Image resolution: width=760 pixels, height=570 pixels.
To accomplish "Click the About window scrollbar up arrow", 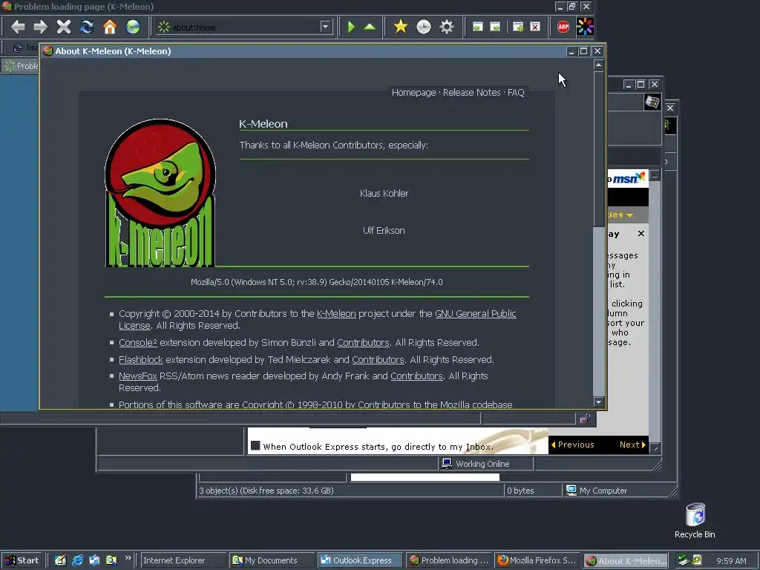I will (599, 65).
